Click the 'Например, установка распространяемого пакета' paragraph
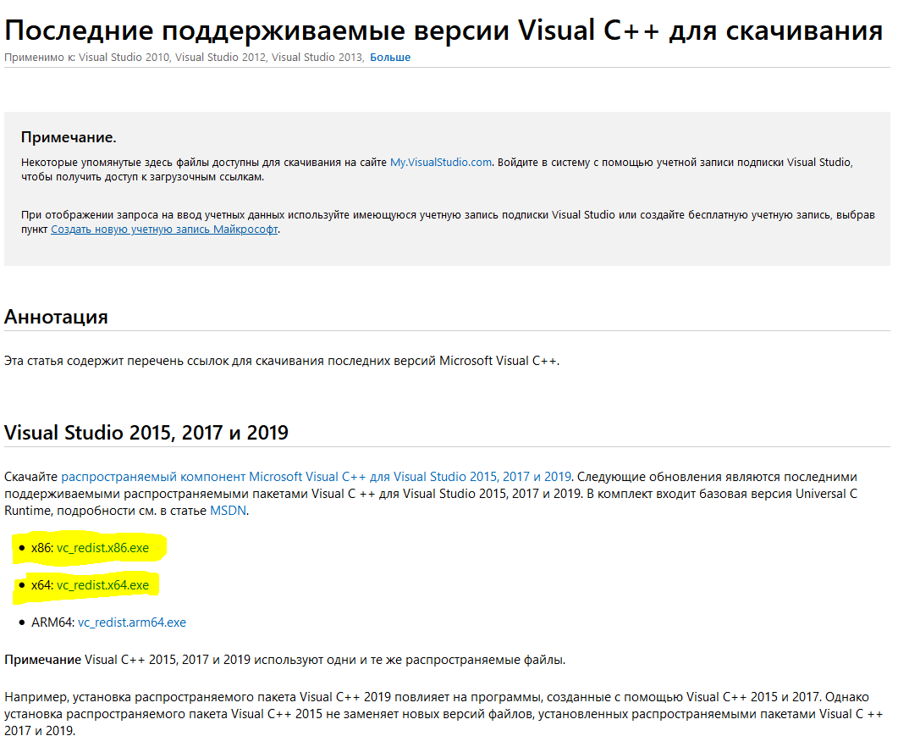Screen dimensions: 898x747 click(443, 714)
